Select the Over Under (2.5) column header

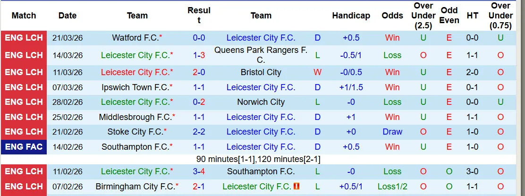click(423, 16)
